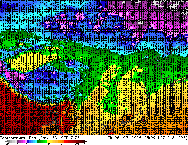This screenshot has width=188, height=145.
Task: Click the "-10" legend label
Action: 26,144
